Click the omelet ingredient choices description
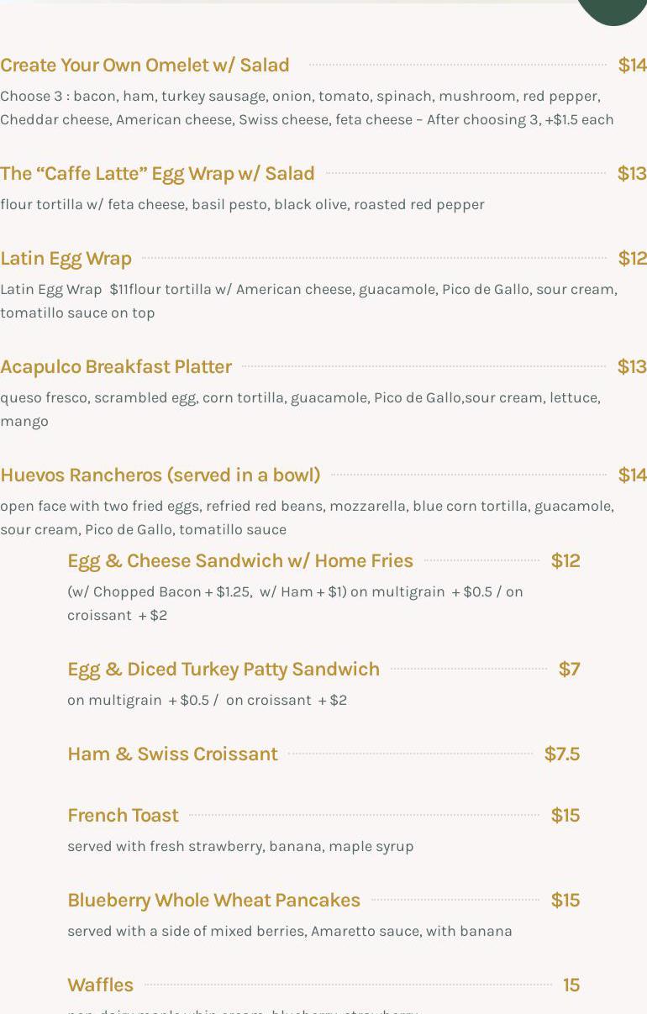The image size is (647, 1014). click(x=307, y=108)
